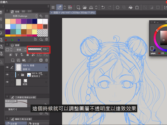Image resolution: width=167 pixels, height=125 pixels.
Task: Fill with the paint bucket icon
Action: pyautogui.click(x=130, y=8)
